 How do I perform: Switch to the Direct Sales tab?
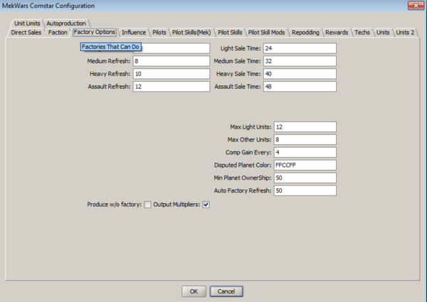point(26,33)
